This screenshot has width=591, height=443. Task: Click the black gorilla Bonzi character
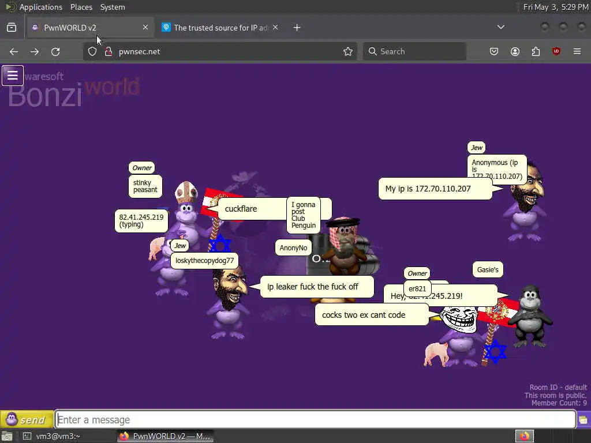[x=530, y=316]
